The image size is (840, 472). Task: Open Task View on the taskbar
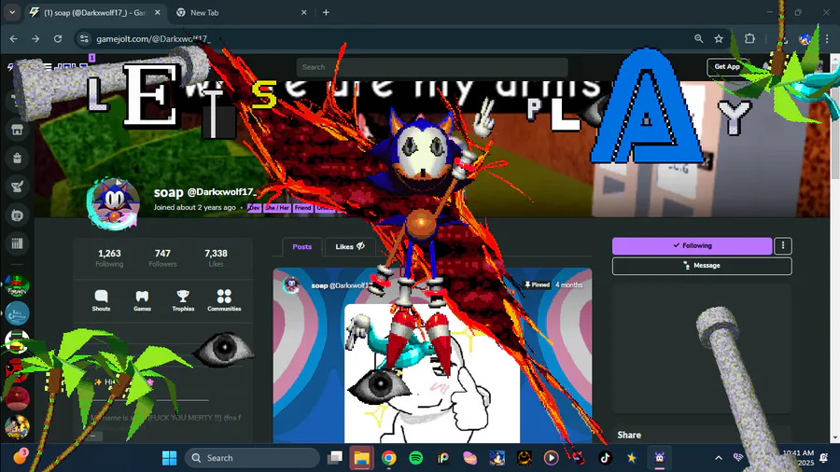point(335,458)
